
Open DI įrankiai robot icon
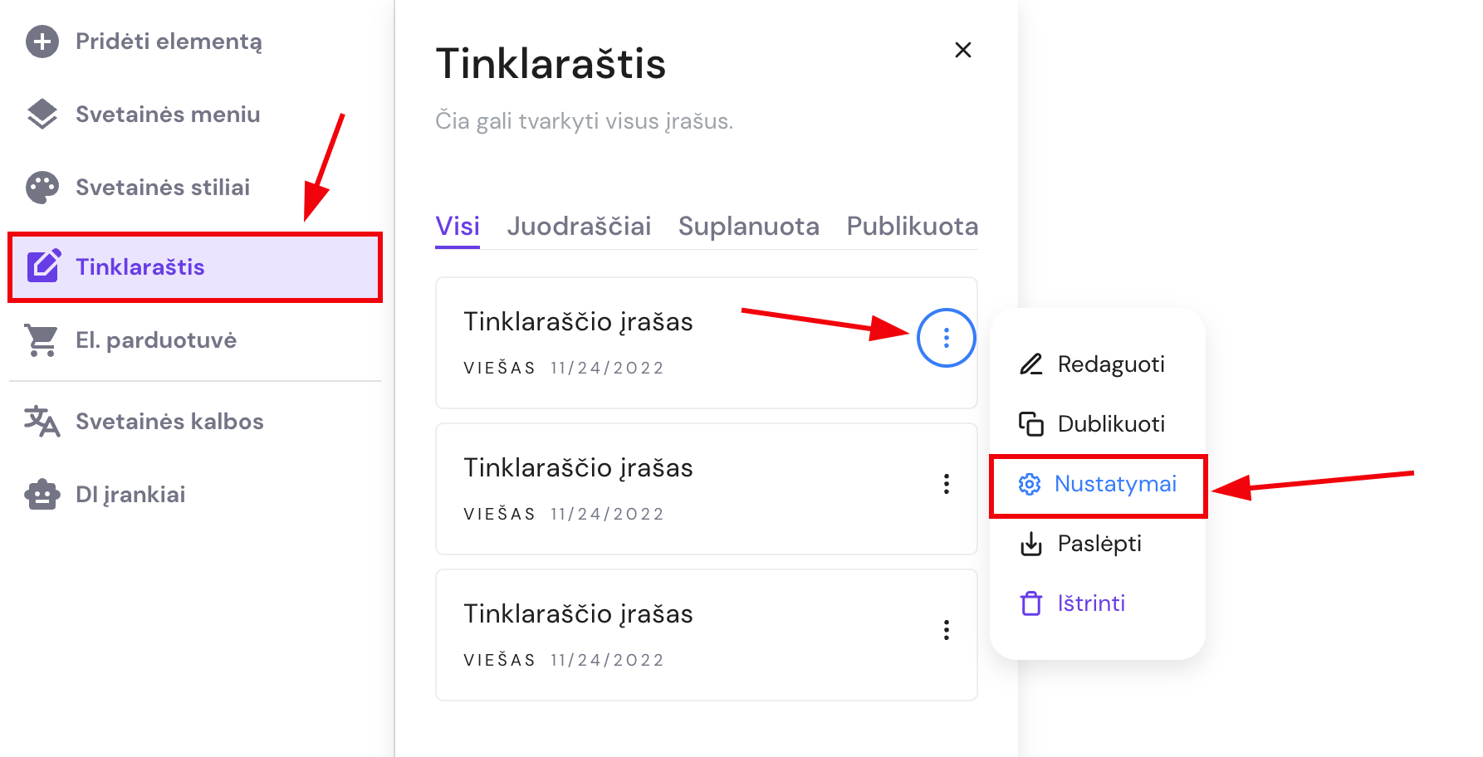tap(42, 495)
